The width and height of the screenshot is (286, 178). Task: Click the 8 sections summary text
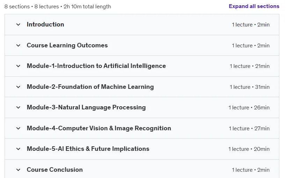(17, 7)
